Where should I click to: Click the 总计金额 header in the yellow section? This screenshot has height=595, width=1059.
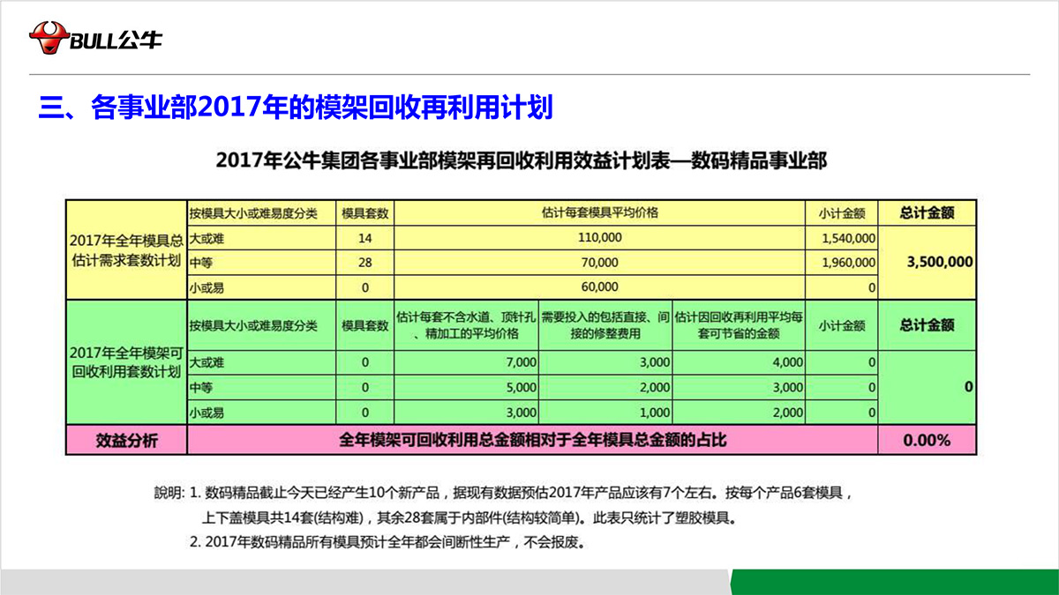coord(927,212)
